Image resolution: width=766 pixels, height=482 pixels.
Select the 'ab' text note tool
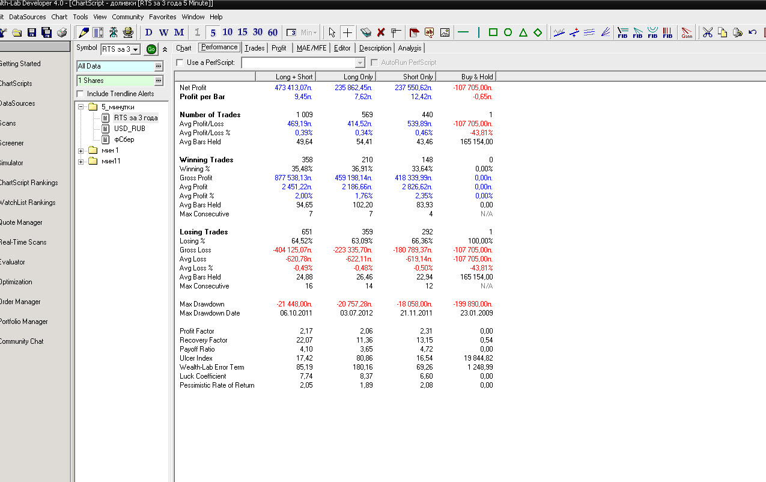pos(430,32)
